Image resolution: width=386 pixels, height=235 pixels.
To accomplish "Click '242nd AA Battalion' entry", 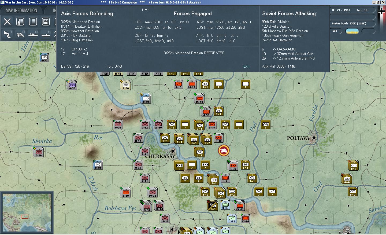I will click(277, 40).
